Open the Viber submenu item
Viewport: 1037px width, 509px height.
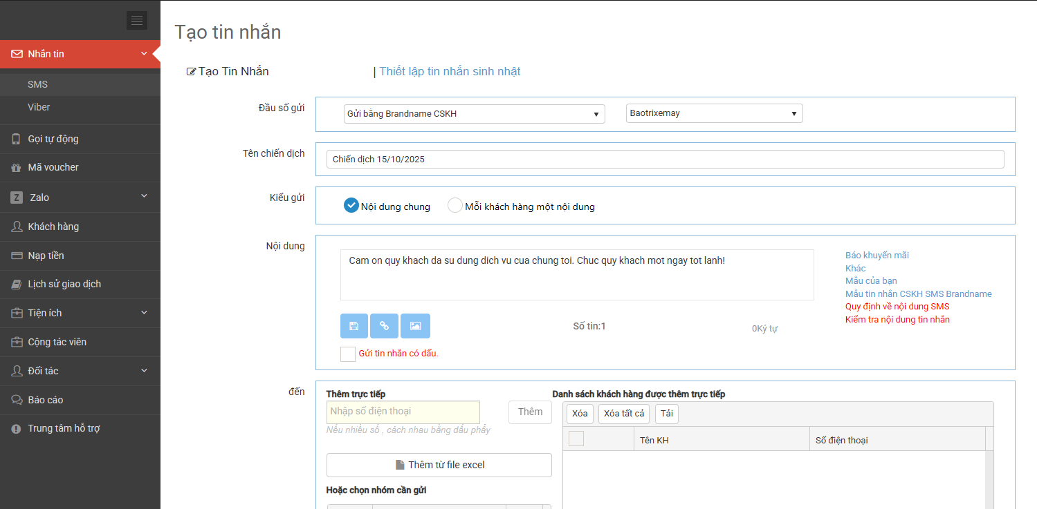tap(39, 107)
